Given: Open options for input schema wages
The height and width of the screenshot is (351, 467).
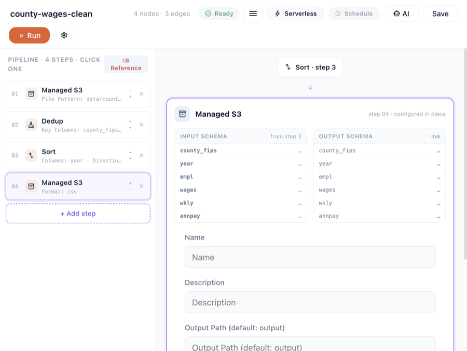Looking at the screenshot, I should (299, 191).
